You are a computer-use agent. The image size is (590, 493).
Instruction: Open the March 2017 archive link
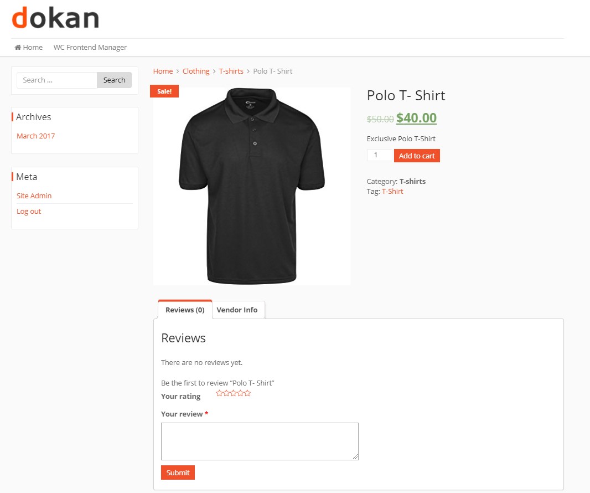36,136
